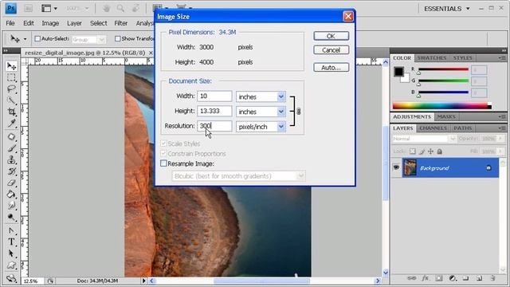510x287 pixels.
Task: Open the Select menu
Action: coord(99,23)
